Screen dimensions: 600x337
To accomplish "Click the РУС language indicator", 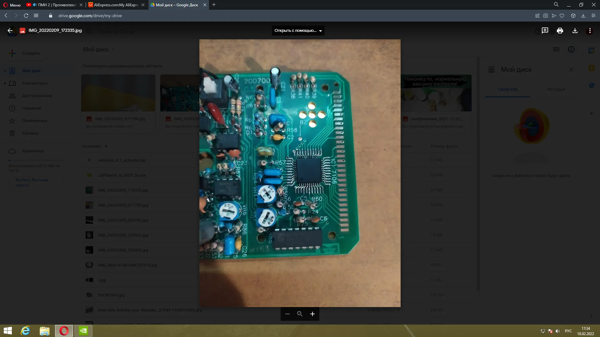I will 568,331.
